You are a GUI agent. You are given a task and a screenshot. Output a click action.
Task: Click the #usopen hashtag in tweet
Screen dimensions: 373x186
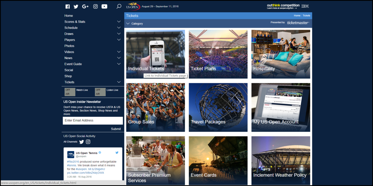(x=81, y=169)
